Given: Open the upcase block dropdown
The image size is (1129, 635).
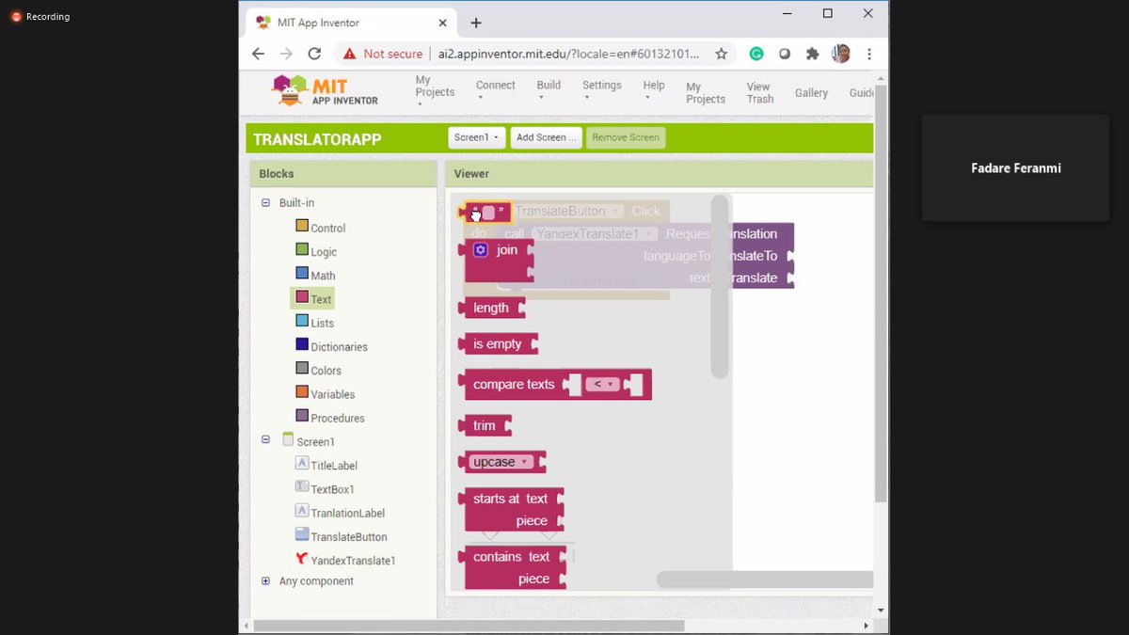Looking at the screenshot, I should click(x=501, y=462).
